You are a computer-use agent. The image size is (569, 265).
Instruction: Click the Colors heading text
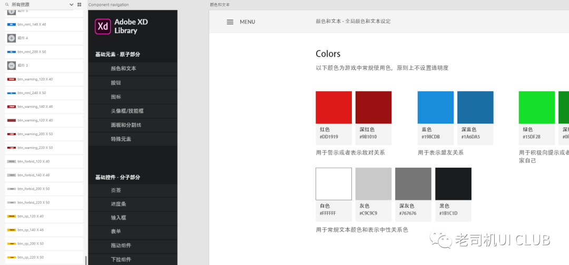click(328, 54)
